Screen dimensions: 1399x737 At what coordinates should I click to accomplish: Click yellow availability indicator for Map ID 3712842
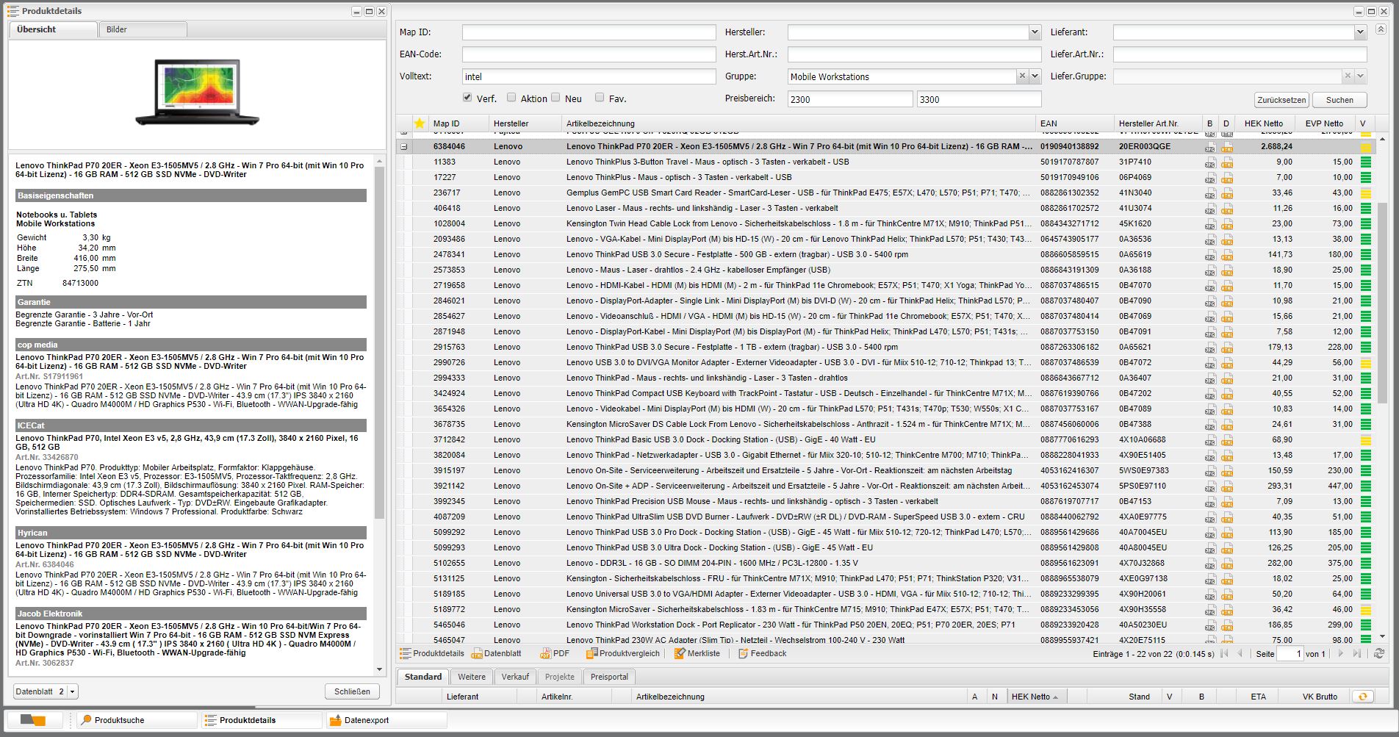(x=1366, y=440)
